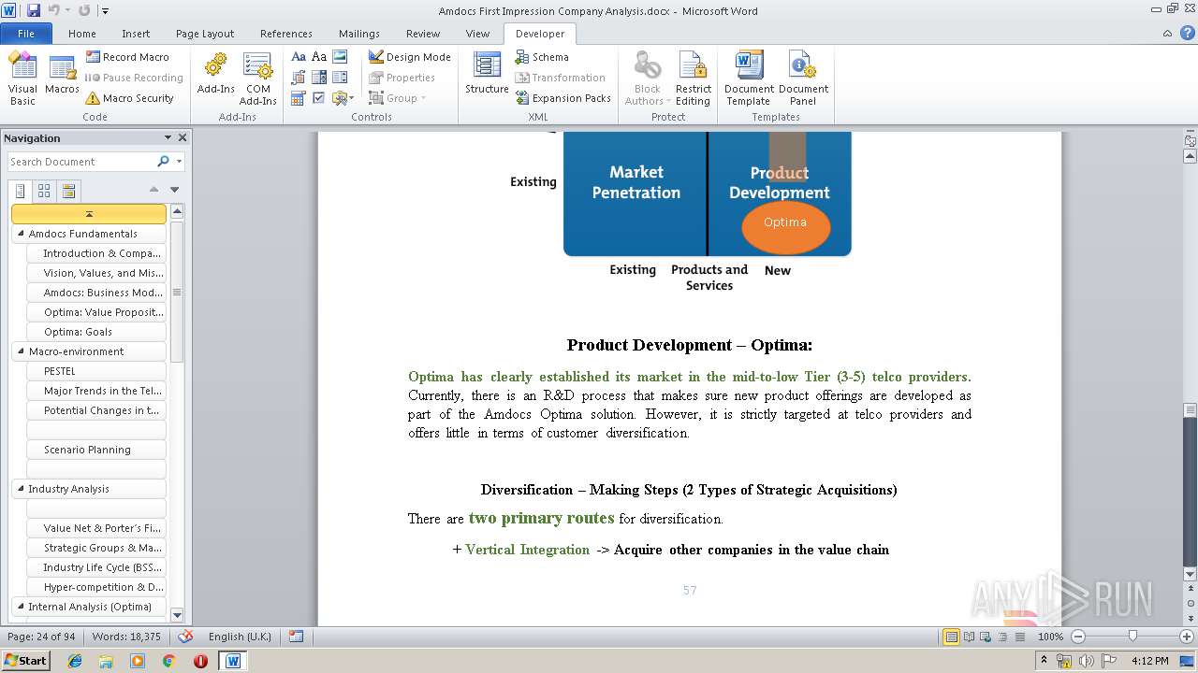Browse search results tab in Navigation
The height and width of the screenshot is (673, 1198).
pyautogui.click(x=68, y=191)
